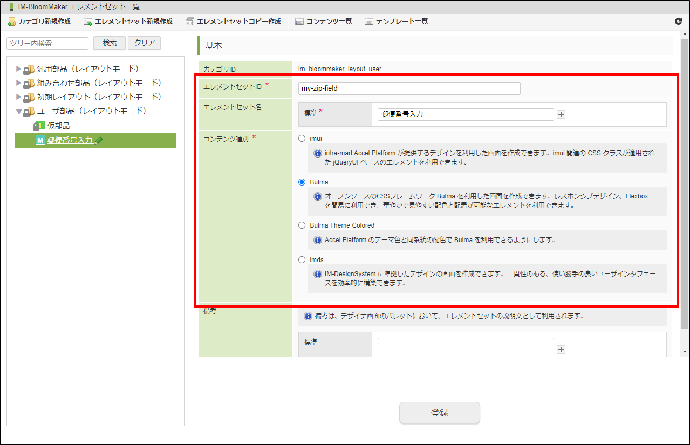Click ユーザ部品 locked folder icon
Viewport: 690px width, 445px height.
(x=29, y=112)
